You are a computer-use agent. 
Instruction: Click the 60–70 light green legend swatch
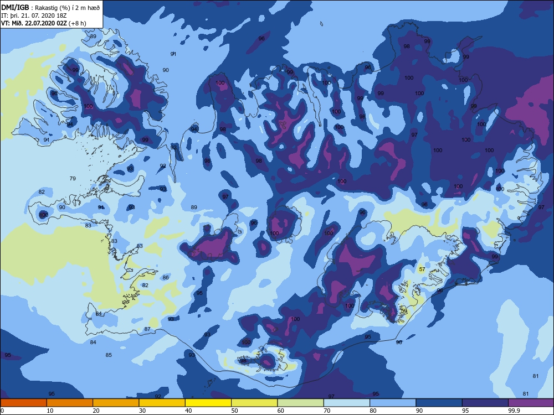tap(301, 403)
